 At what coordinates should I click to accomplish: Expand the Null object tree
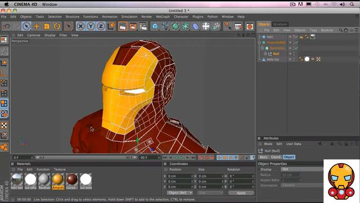click(x=265, y=54)
